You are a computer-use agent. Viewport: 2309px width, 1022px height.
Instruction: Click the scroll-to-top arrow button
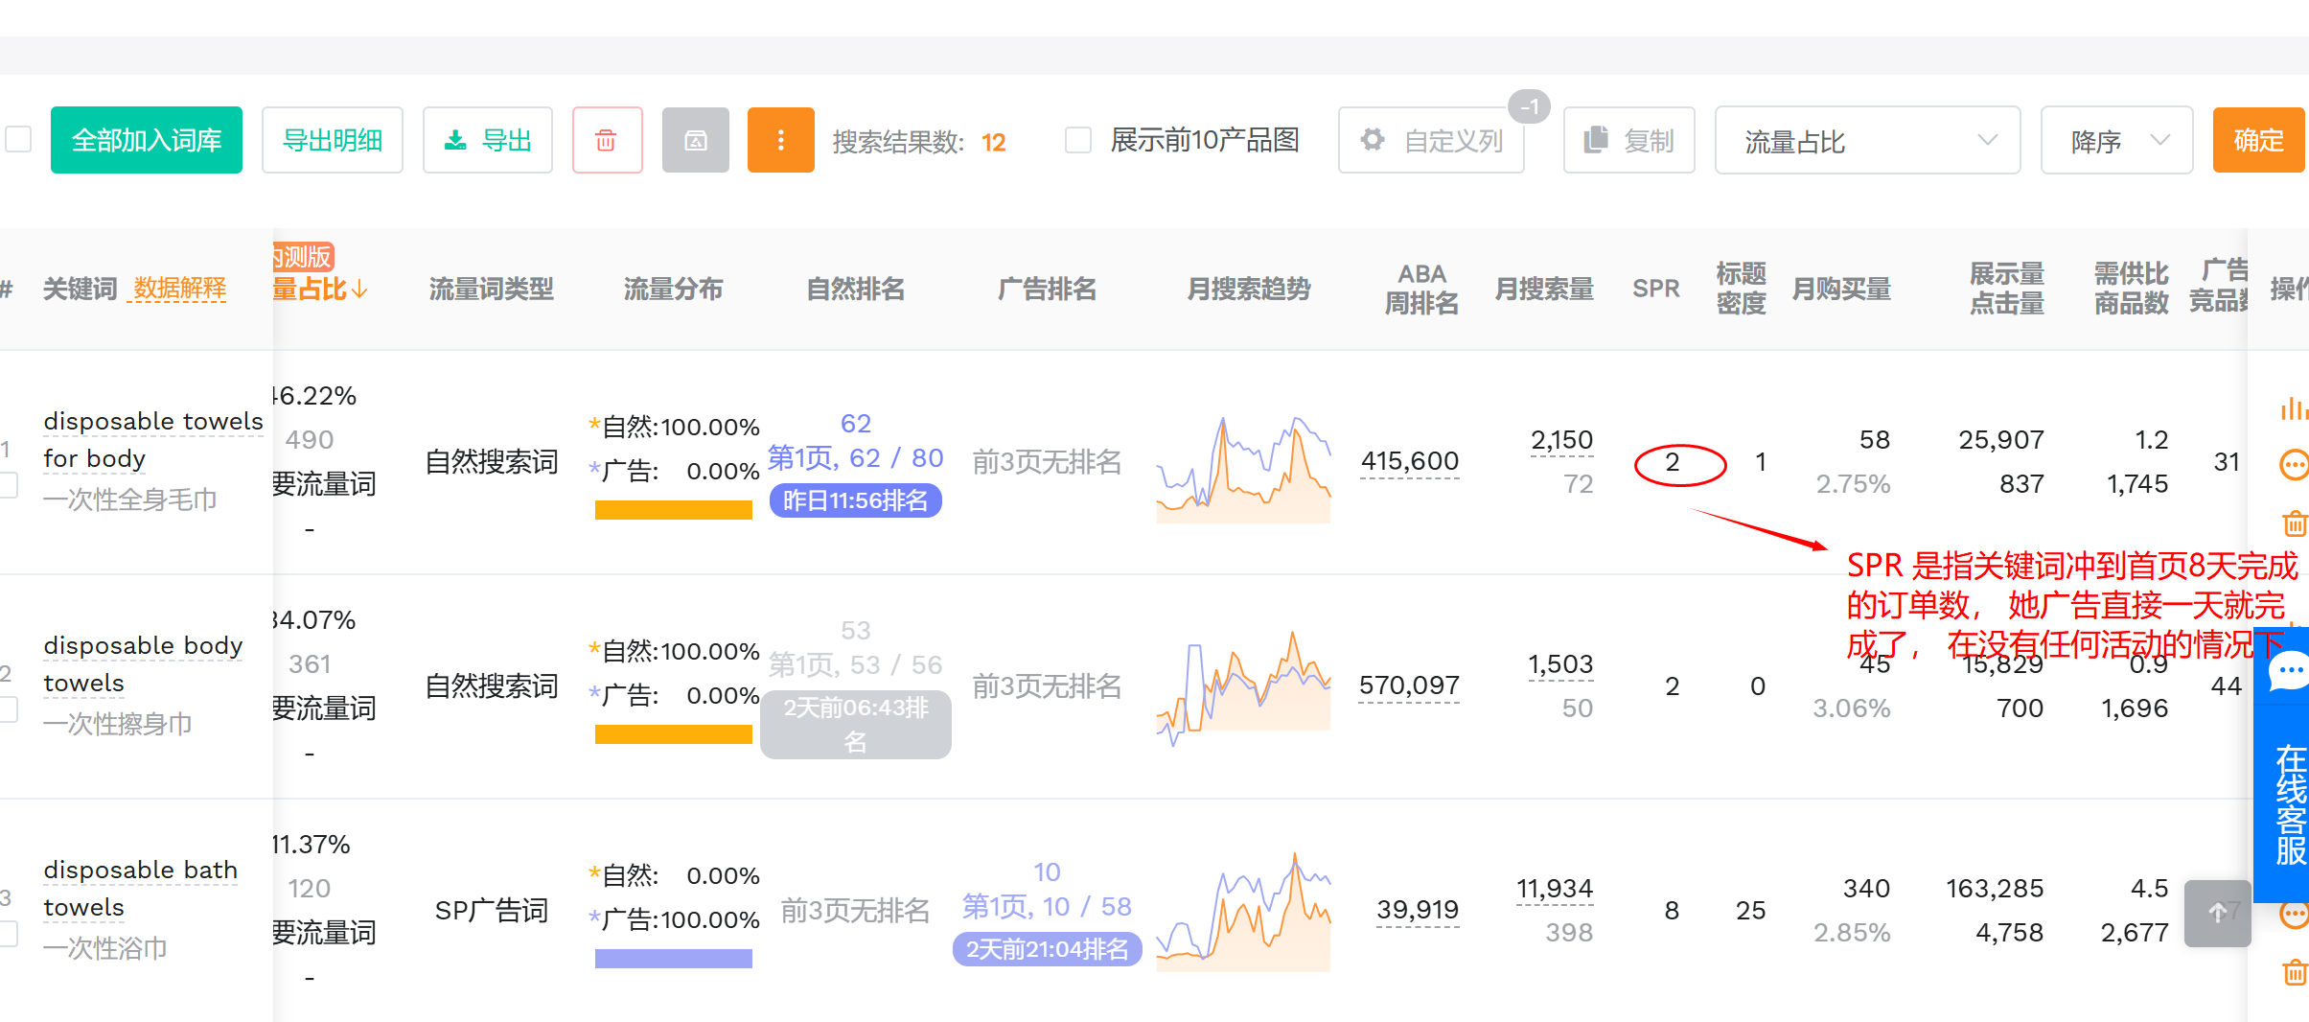pyautogui.click(x=2217, y=913)
